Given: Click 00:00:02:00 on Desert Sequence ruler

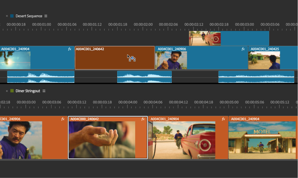Looking at the screenshot, I should click(143, 25).
